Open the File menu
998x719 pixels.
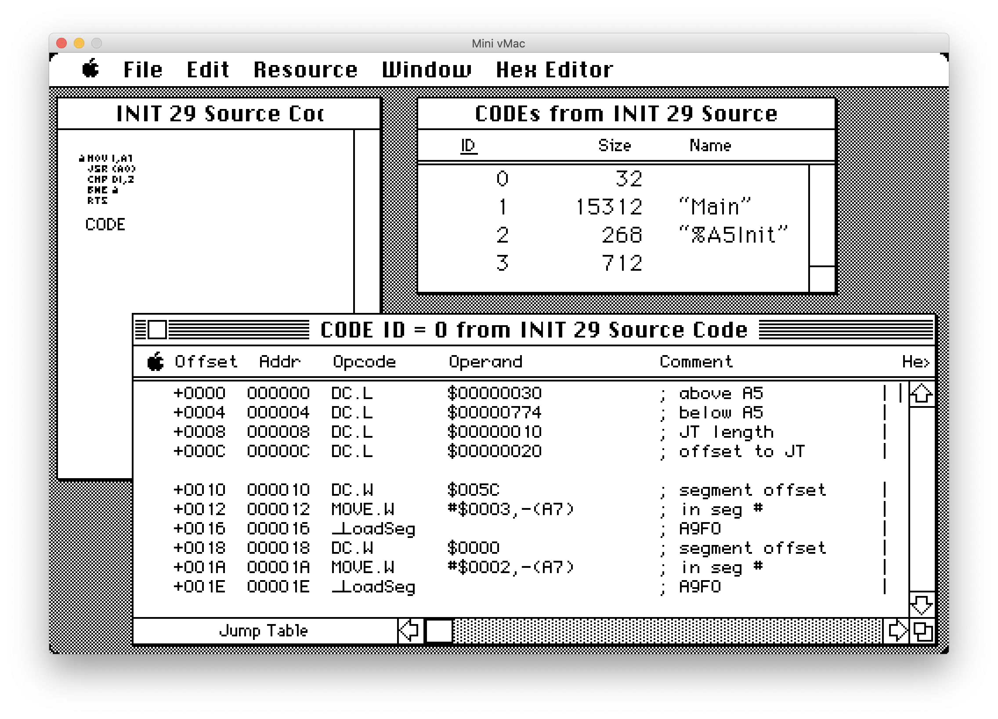[x=143, y=69]
